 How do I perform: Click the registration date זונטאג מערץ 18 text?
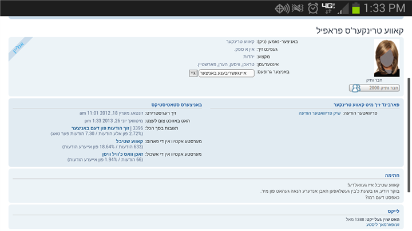tap(111, 113)
